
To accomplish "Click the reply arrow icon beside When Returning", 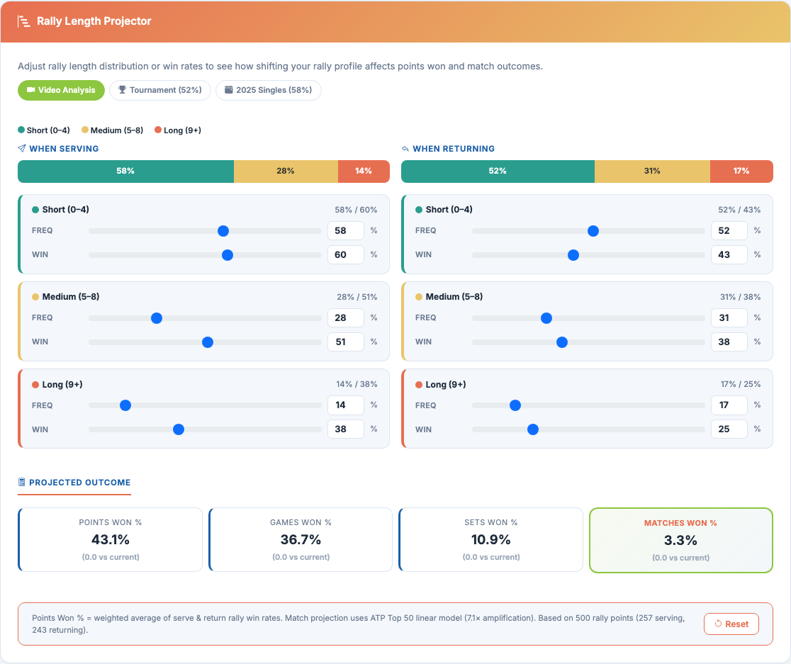I will pos(405,149).
